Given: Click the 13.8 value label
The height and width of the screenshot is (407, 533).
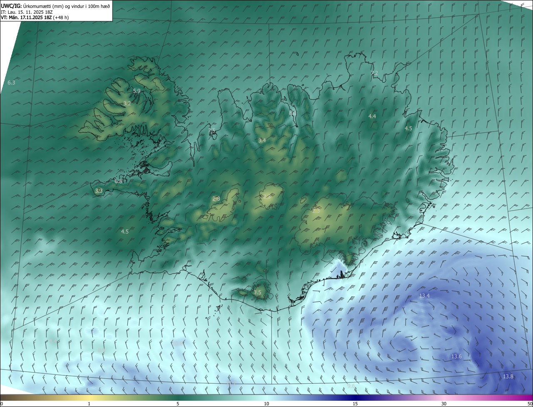Looking at the screenshot, I should point(508,376).
